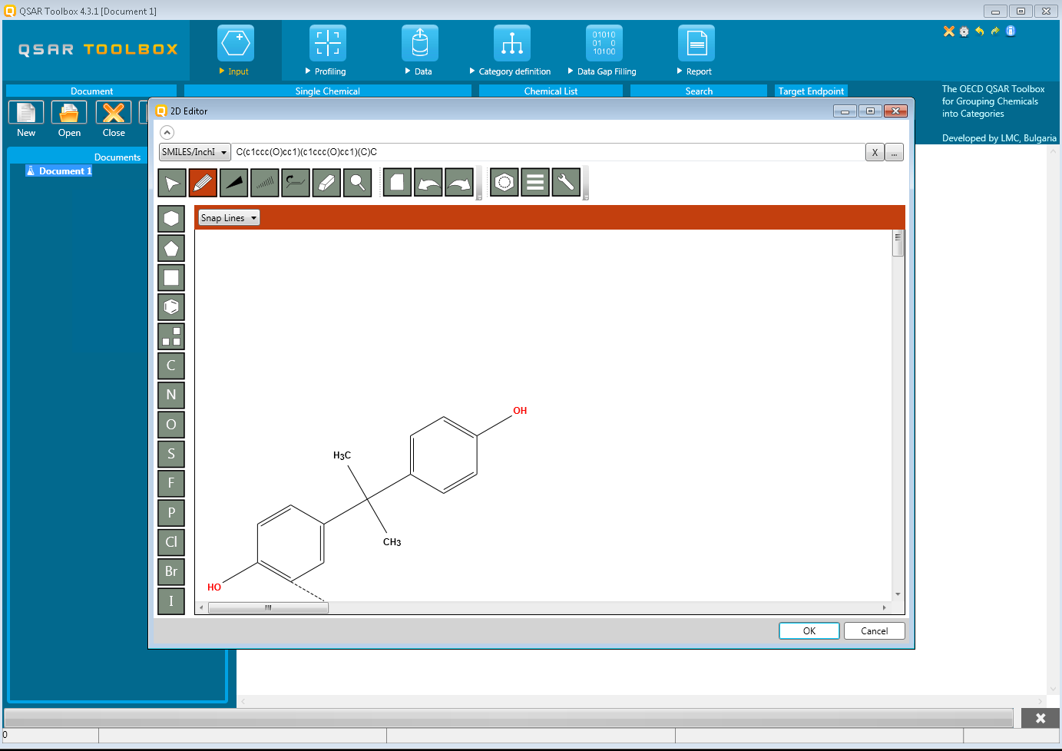Image resolution: width=1062 pixels, height=751 pixels.
Task: Click the Open document button
Action: pyautogui.click(x=69, y=119)
